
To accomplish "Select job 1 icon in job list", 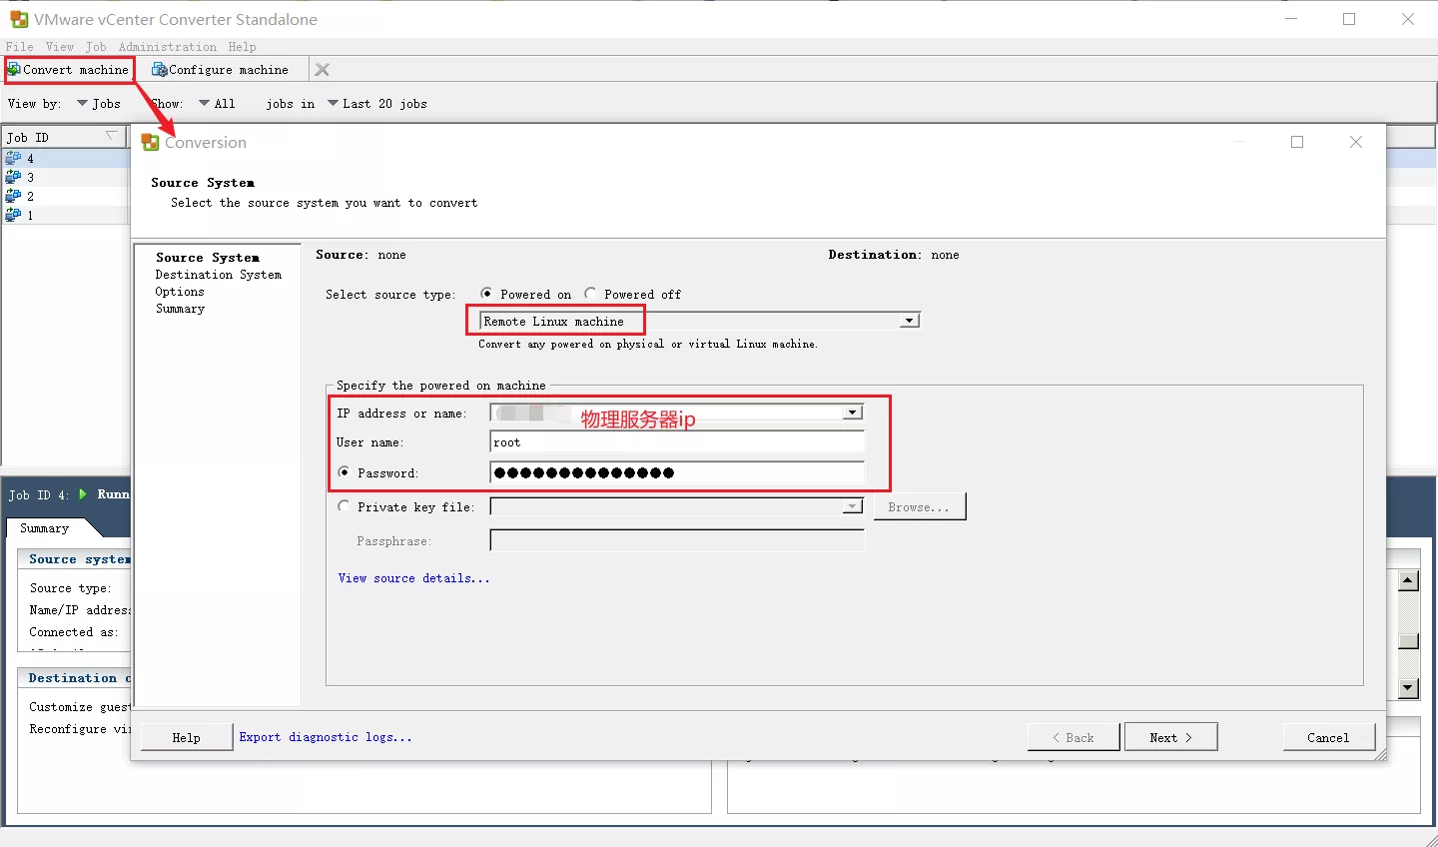I will pos(13,215).
